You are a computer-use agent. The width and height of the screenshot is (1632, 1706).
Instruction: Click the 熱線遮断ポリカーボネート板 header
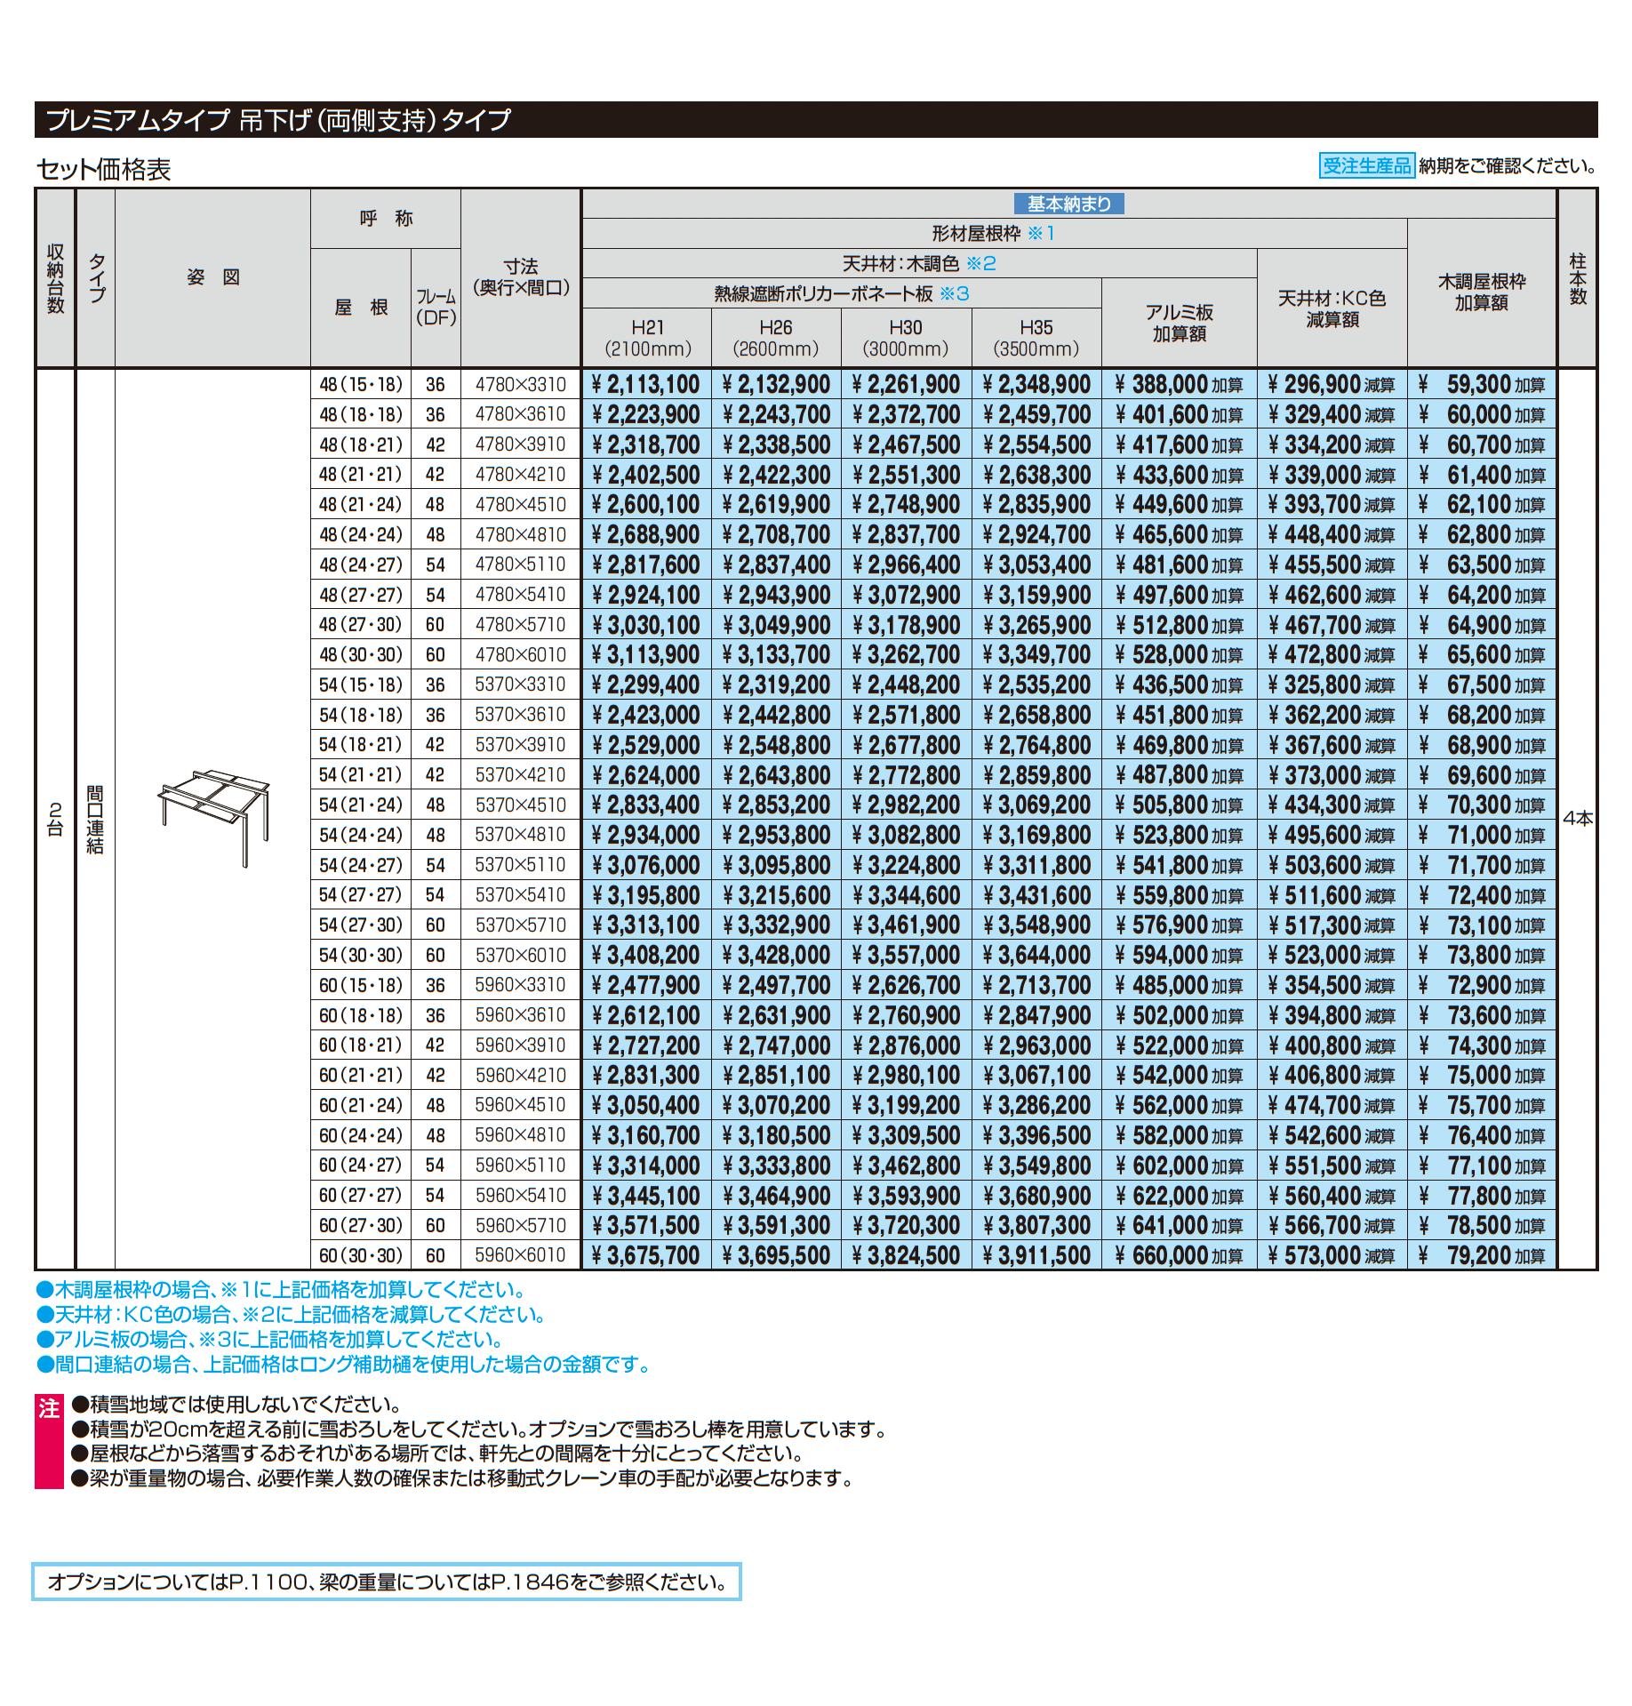click(x=842, y=293)
